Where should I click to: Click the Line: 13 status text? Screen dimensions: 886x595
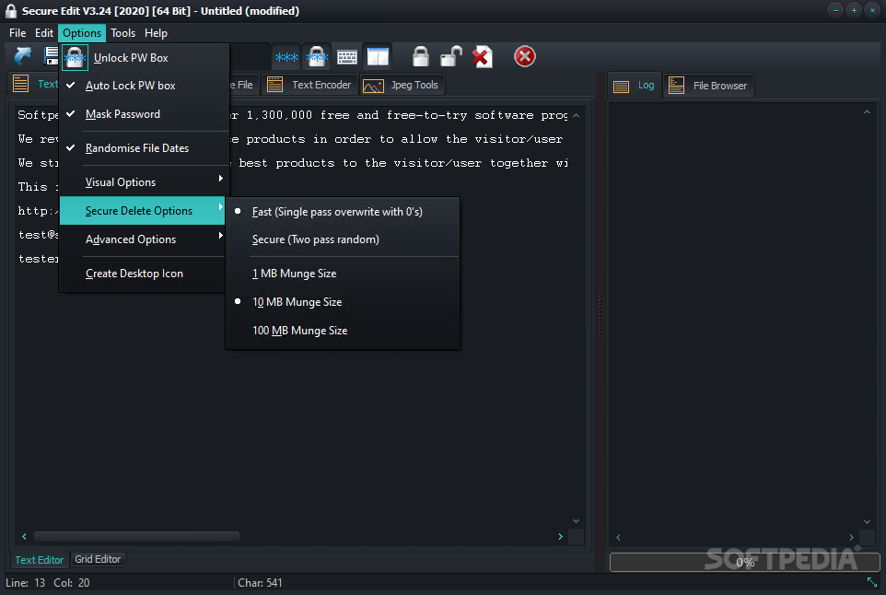click(26, 583)
